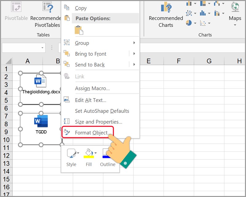Select row 13 header

pos(6,163)
